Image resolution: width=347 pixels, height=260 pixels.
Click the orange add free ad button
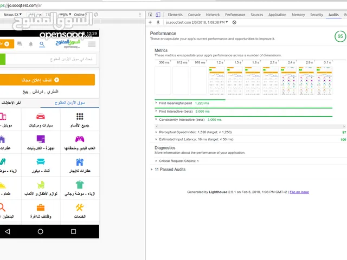click(x=47, y=80)
